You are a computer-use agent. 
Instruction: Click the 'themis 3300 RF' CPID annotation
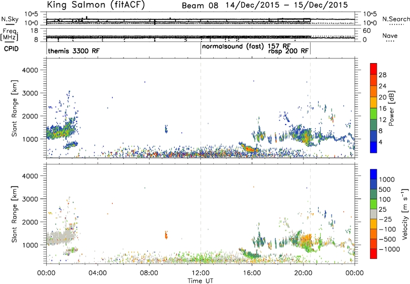[x=74, y=51]
